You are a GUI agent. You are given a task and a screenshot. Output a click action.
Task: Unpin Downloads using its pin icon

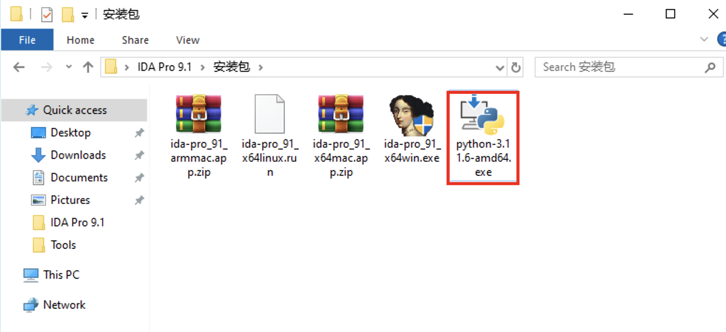coord(139,156)
